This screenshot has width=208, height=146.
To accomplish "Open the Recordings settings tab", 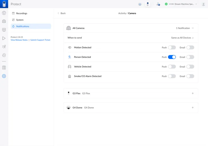I will 31,13.
